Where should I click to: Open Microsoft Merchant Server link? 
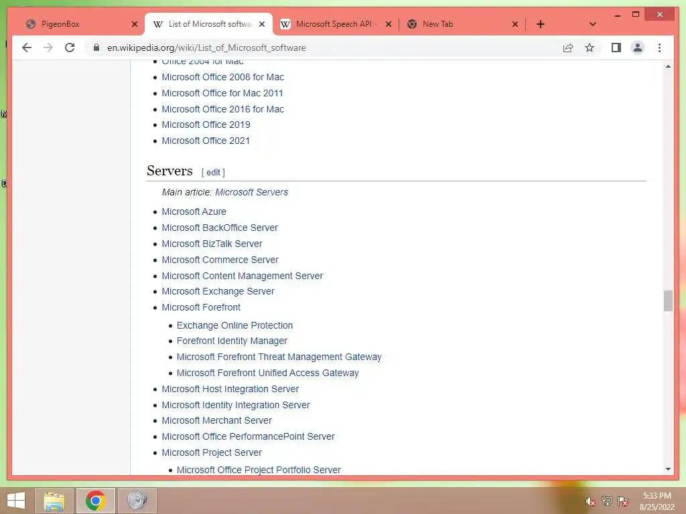pyautogui.click(x=216, y=420)
